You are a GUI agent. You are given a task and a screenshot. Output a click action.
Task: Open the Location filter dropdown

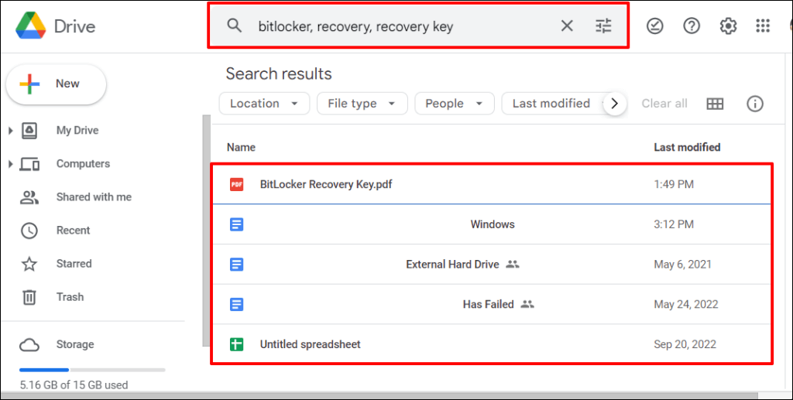click(x=264, y=104)
